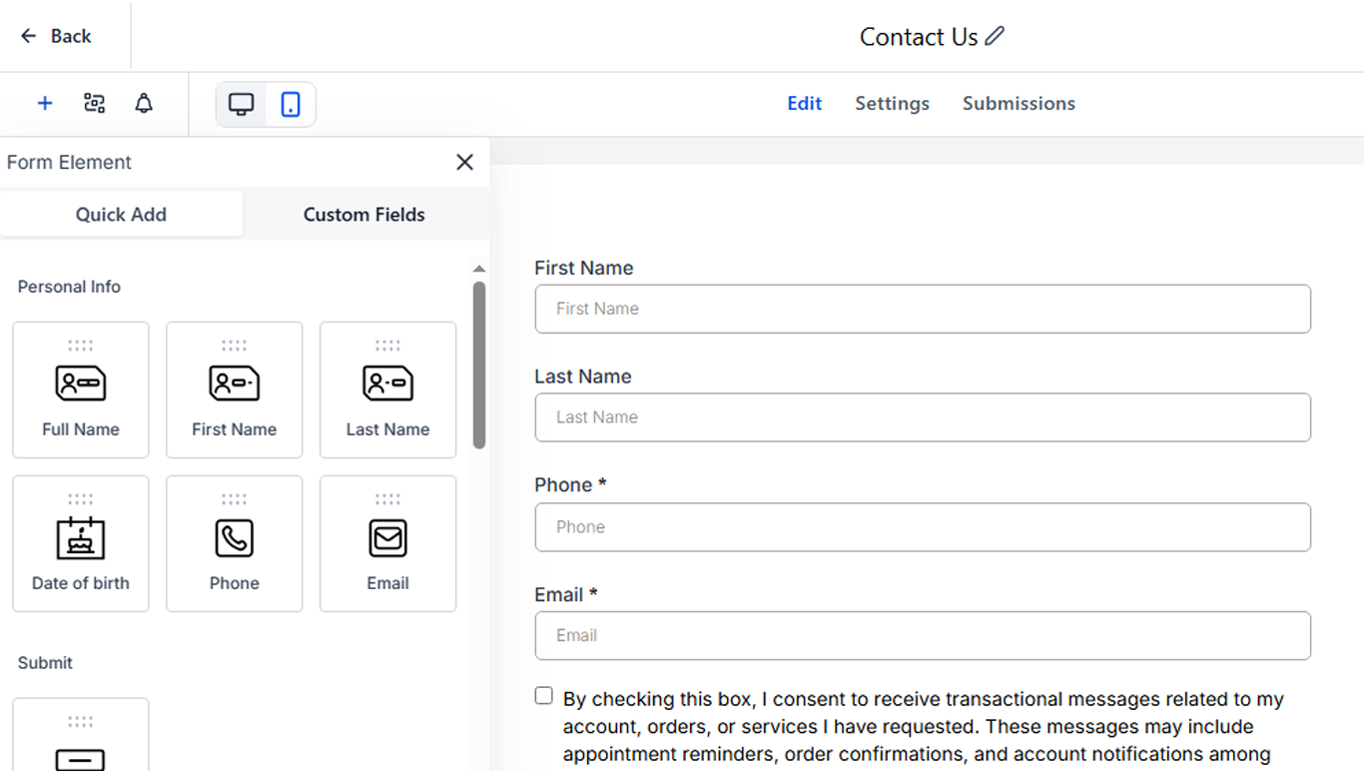Select the Email element tile

pyautogui.click(x=388, y=543)
